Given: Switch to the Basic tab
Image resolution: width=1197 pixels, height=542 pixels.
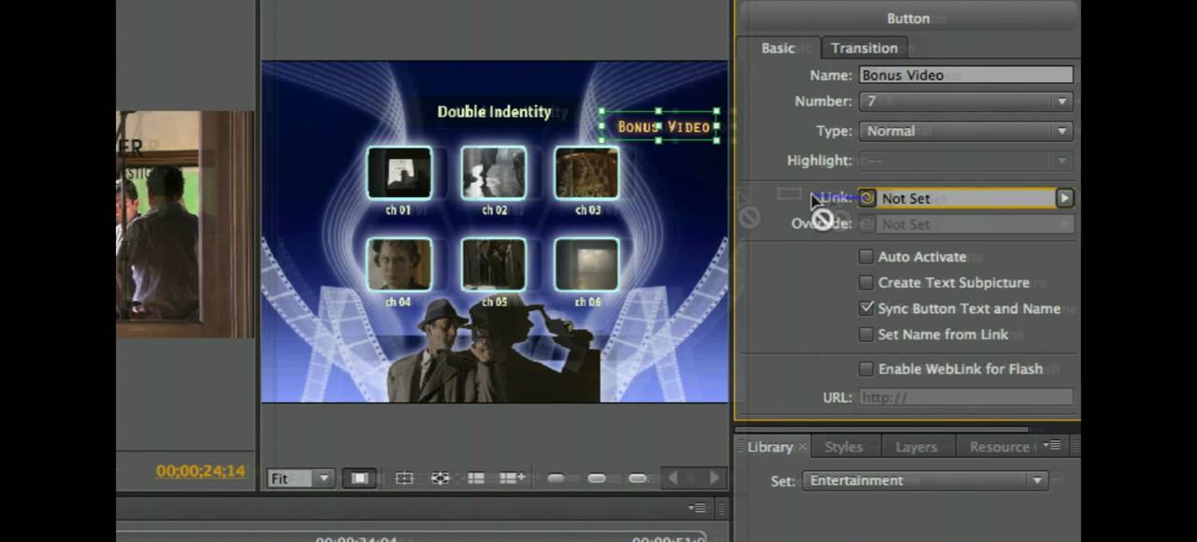Looking at the screenshot, I should pos(778,48).
